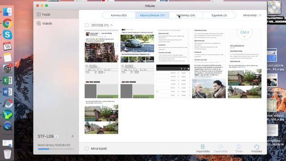Click the internal storage usage bar
Viewport: 286px width, 161px height.
(56, 149)
